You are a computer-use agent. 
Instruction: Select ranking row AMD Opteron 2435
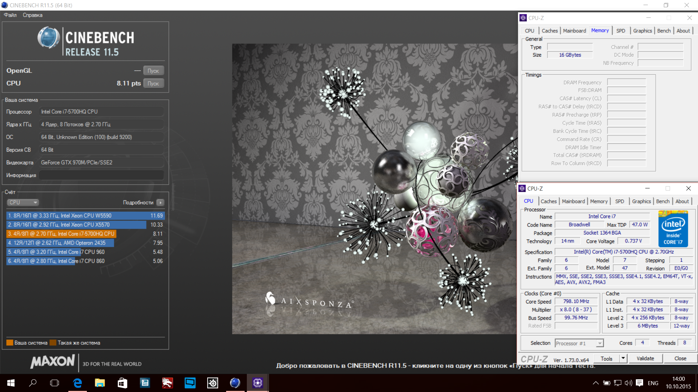click(85, 243)
